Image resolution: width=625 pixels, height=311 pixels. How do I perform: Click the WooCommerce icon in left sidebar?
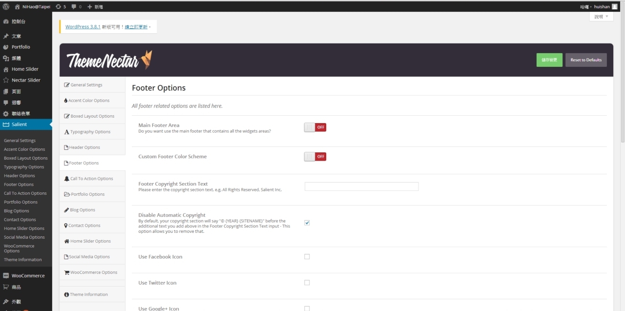click(6, 276)
